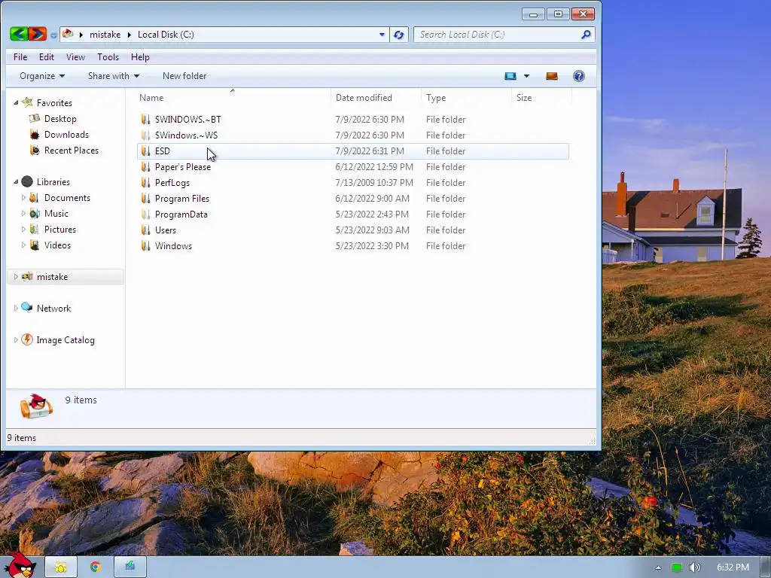This screenshot has width=771, height=578.
Task: Click New folder button
Action: coord(184,76)
